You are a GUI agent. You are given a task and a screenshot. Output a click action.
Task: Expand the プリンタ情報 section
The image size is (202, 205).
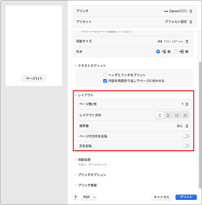(x=75, y=185)
